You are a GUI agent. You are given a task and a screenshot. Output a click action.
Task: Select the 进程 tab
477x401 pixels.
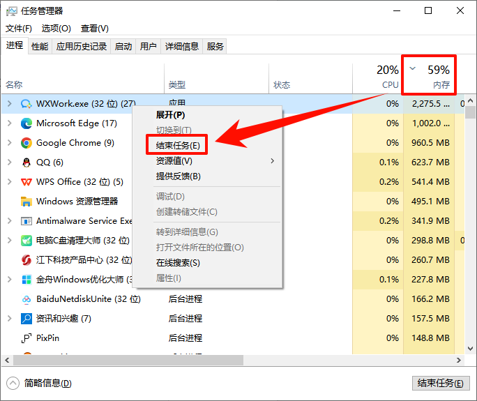point(15,45)
